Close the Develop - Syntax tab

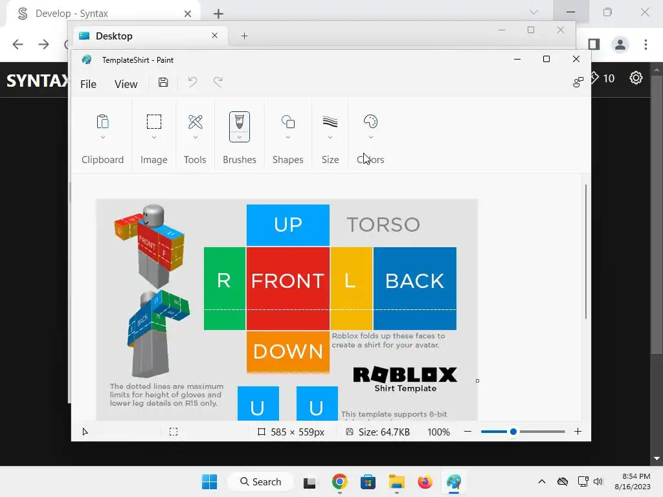click(188, 14)
